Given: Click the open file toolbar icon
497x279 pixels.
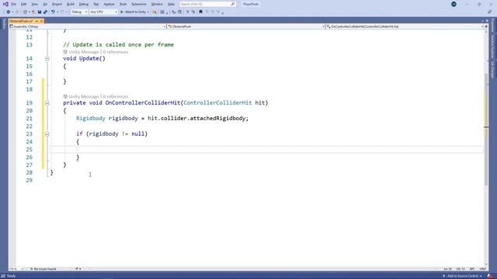Looking at the screenshot, I should pyautogui.click(x=33, y=12).
